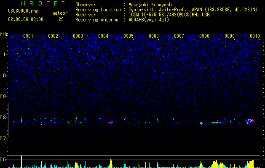The height and width of the screenshot is (168, 265).
Task: Click the A504HB(yagi 4el) antenna text
Action: (149, 20)
